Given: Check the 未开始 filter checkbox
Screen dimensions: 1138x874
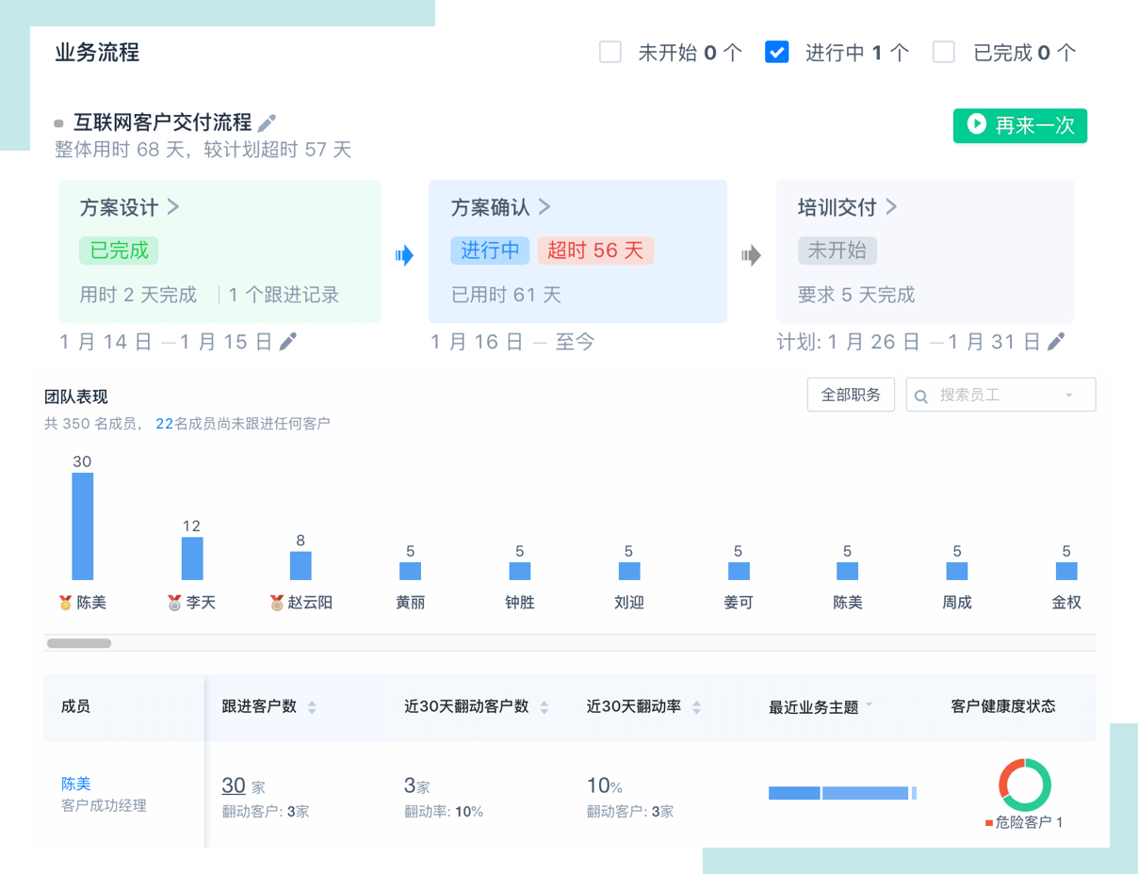Looking at the screenshot, I should (610, 52).
